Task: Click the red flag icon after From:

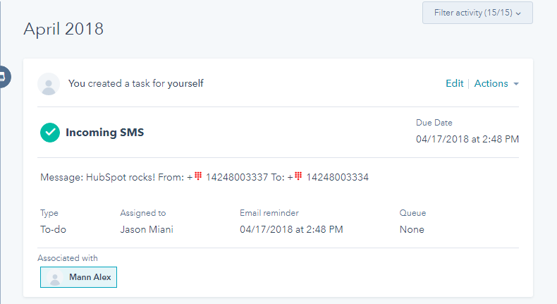Action: [x=198, y=176]
